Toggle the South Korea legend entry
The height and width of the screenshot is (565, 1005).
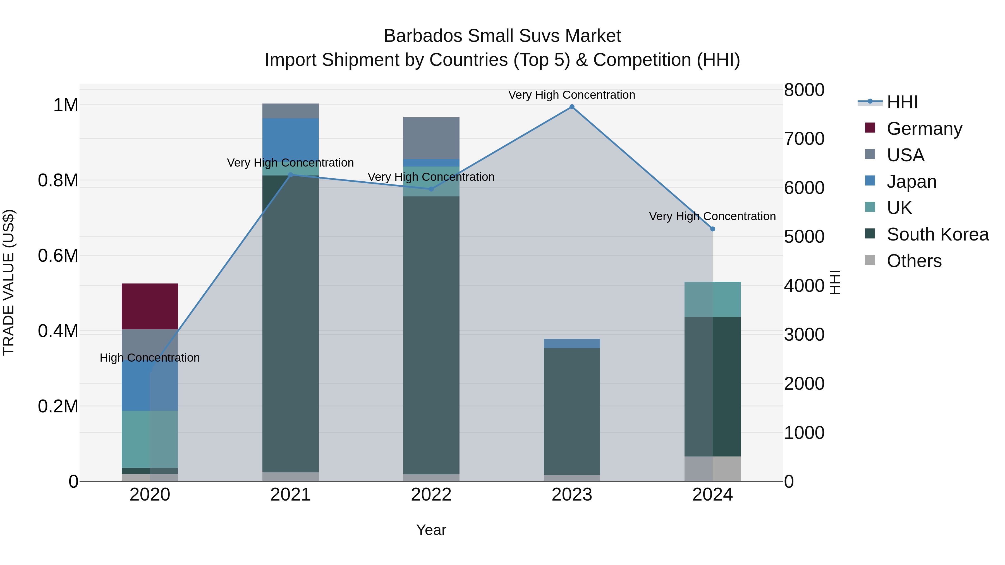click(927, 234)
